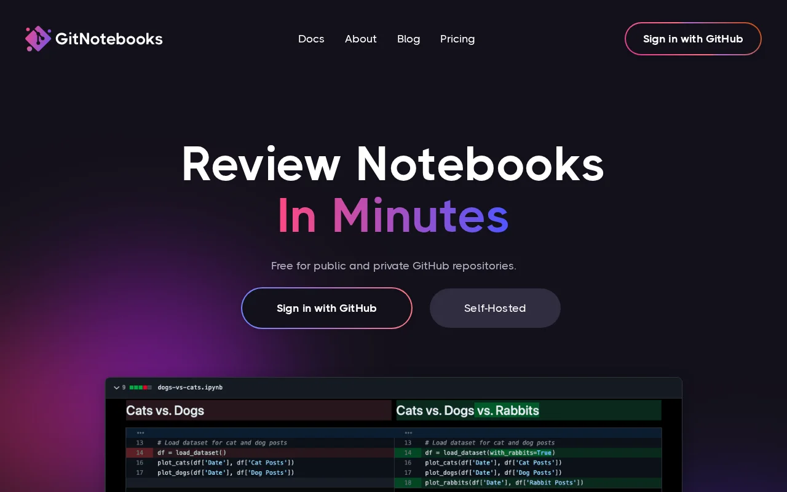787x492 pixels.
Task: Open the Blog link
Action: 409,39
